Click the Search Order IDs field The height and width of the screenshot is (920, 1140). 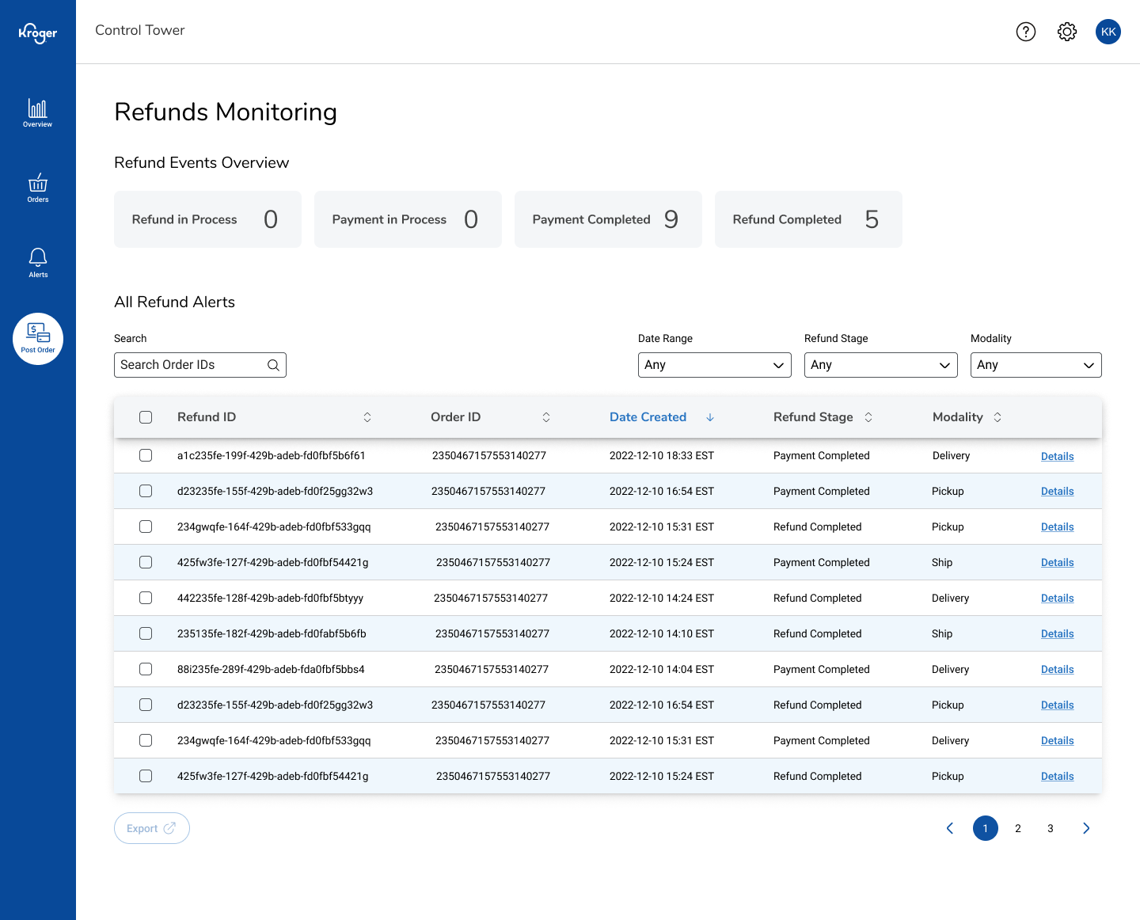pos(190,365)
